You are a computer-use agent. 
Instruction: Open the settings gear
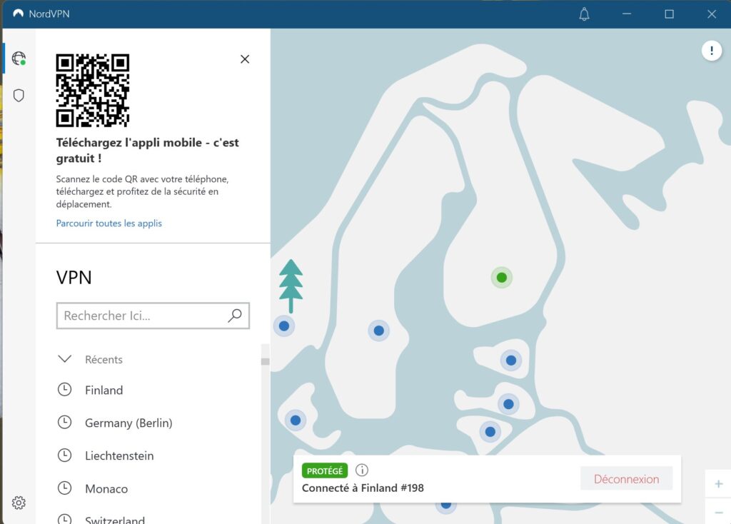click(19, 503)
